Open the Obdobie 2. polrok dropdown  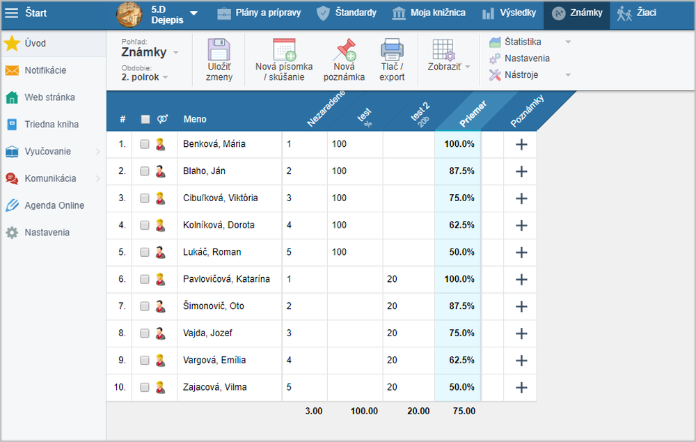pyautogui.click(x=145, y=77)
